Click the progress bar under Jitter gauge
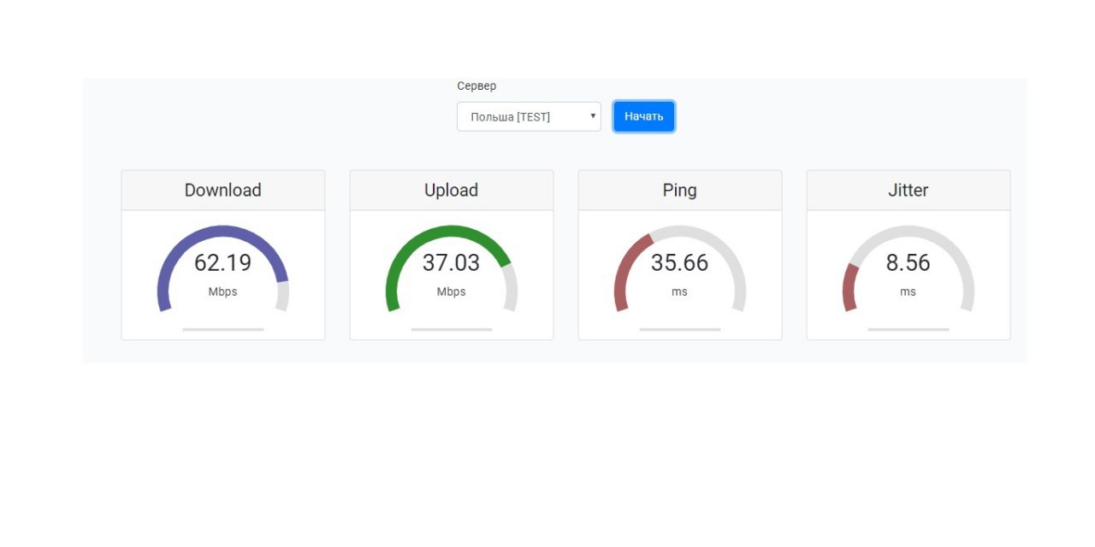This screenshot has width=1095, height=547. point(909,329)
